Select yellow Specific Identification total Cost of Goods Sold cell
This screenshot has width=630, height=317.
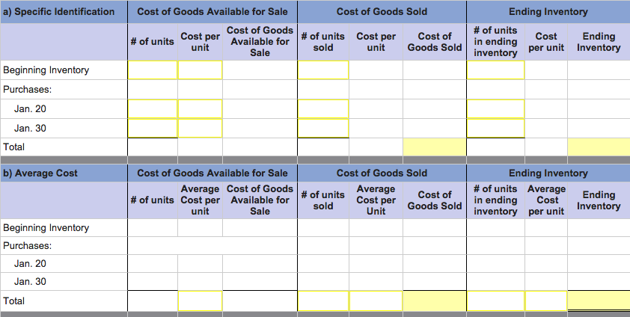434,147
